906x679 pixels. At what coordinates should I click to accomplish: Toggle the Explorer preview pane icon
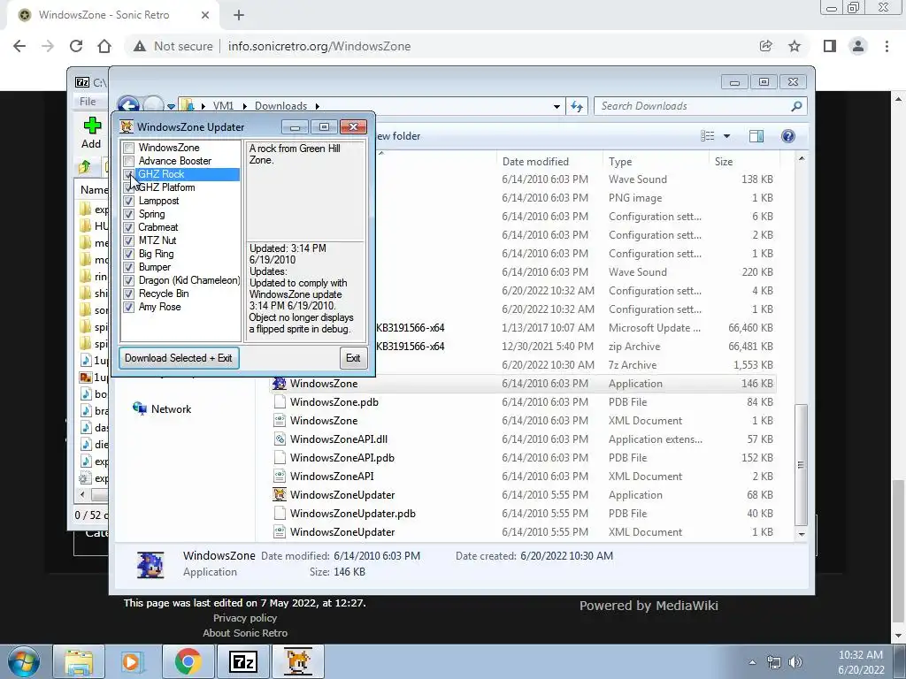[756, 136]
